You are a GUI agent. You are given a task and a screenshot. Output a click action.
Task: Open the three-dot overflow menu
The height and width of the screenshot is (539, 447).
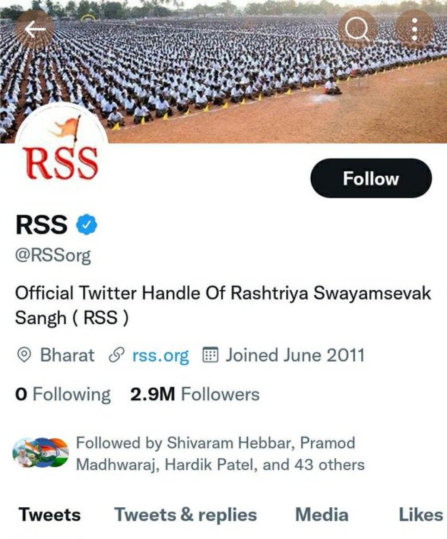click(x=414, y=29)
